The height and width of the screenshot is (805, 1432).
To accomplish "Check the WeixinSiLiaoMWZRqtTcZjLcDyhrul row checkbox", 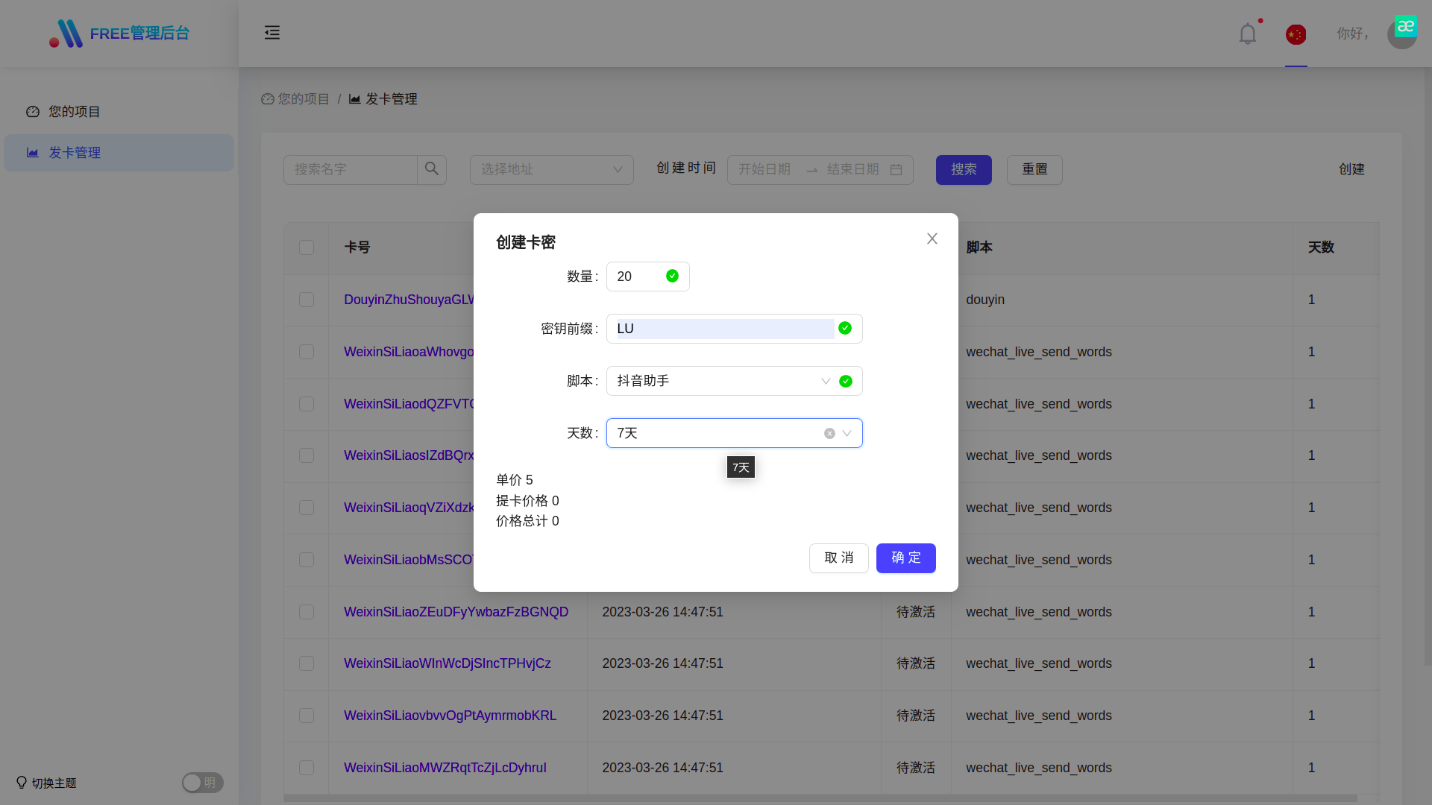I will point(307,768).
